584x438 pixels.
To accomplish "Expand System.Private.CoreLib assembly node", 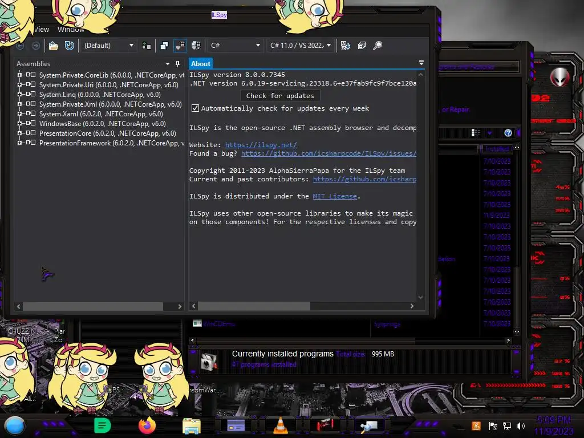I will [19, 75].
